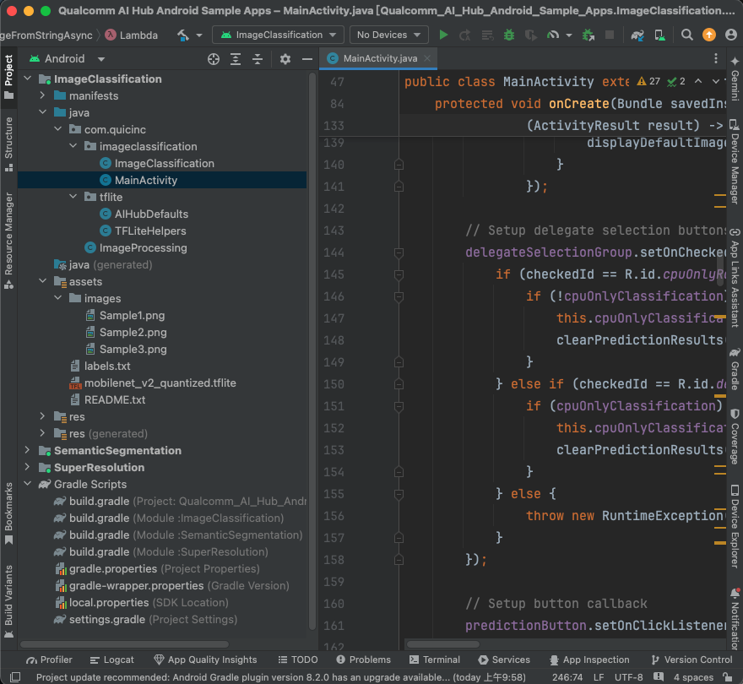Expand the SemanticSegmentation module
This screenshot has height=684, width=743.
coord(28,451)
